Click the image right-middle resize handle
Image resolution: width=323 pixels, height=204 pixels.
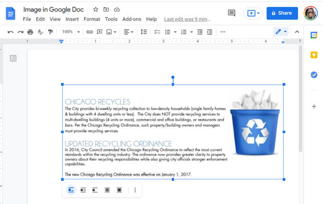click(284, 132)
